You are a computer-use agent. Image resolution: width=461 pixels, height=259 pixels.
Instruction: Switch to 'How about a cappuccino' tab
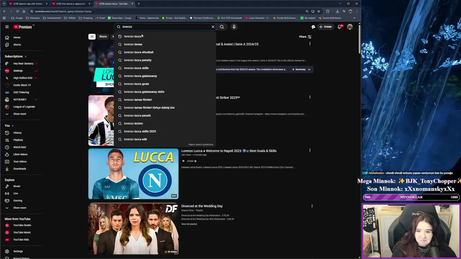pyautogui.click(x=70, y=4)
